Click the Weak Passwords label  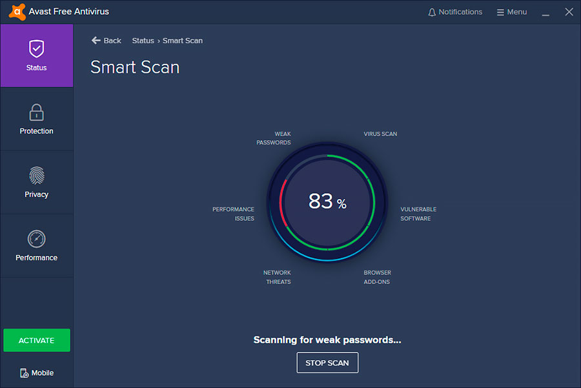point(274,138)
